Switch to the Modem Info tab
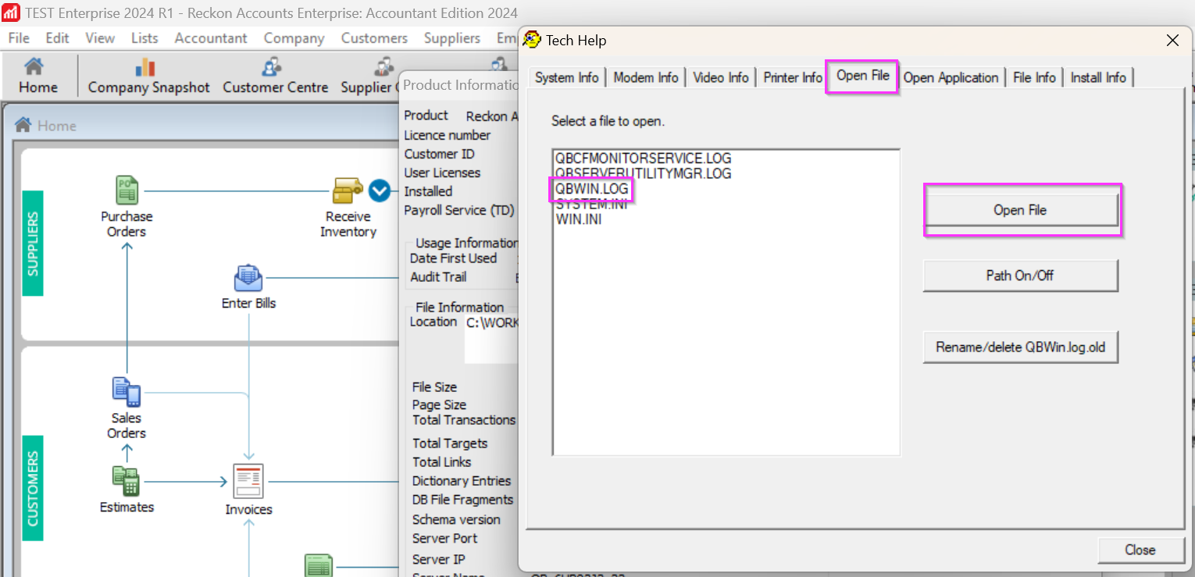This screenshot has width=1195, height=577. click(646, 77)
